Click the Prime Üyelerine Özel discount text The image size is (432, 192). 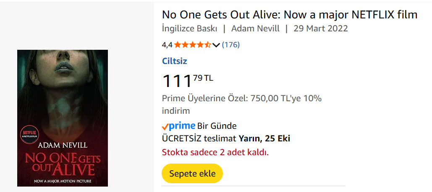point(241,99)
